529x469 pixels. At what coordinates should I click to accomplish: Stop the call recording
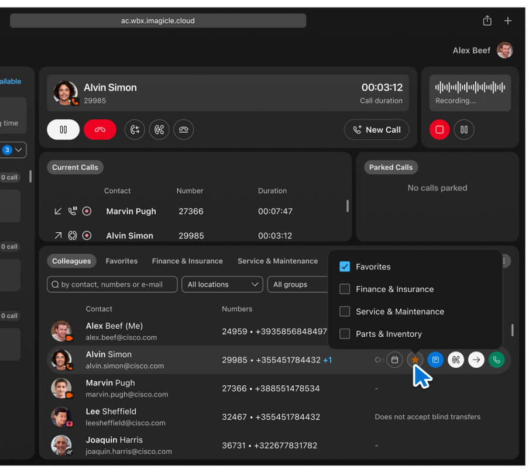pos(439,129)
